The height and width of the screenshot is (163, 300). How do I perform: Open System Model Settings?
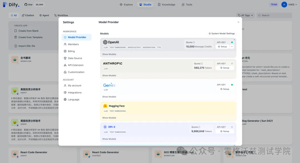222,34
